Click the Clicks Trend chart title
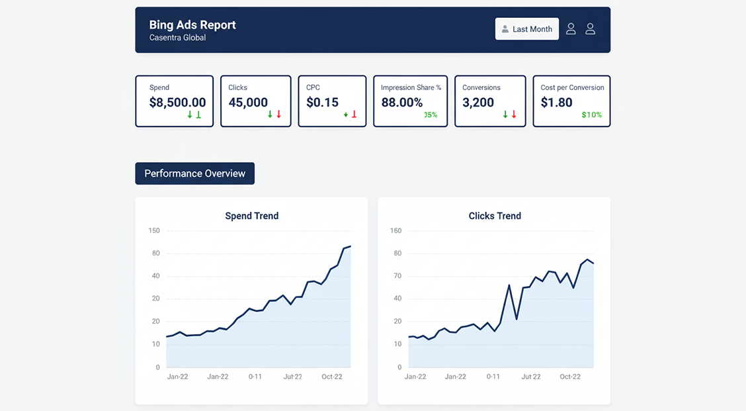This screenshot has height=411, width=746. click(495, 216)
